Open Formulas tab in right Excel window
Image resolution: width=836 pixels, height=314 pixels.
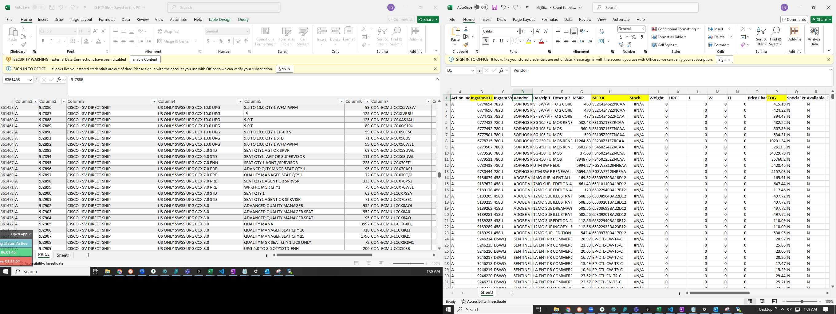[x=550, y=19]
